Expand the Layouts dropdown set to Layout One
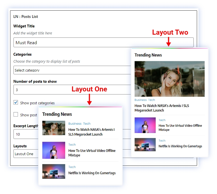Viewport: 217px width, 194px height. click(x=26, y=154)
